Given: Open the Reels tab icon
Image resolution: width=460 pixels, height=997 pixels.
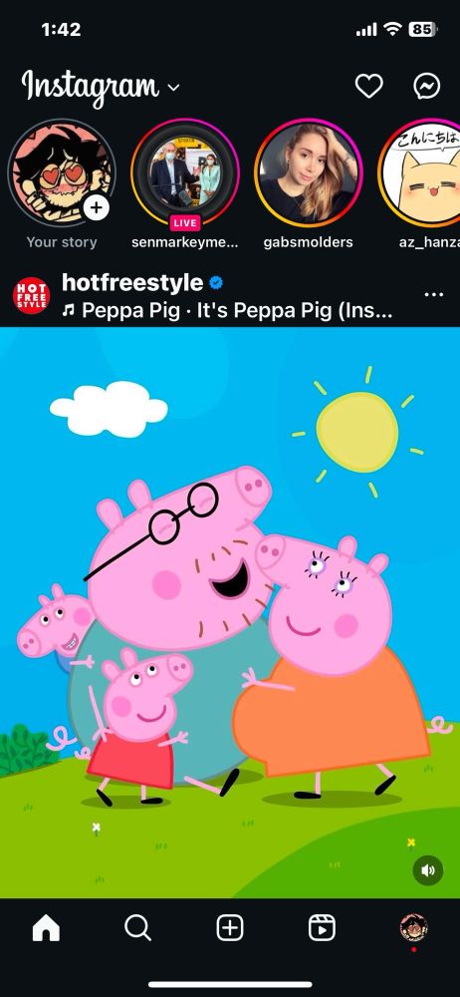Looking at the screenshot, I should [x=323, y=928].
